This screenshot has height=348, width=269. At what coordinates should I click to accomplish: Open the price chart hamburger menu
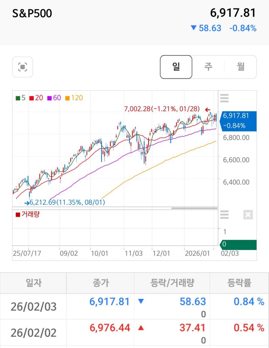(x=224, y=98)
